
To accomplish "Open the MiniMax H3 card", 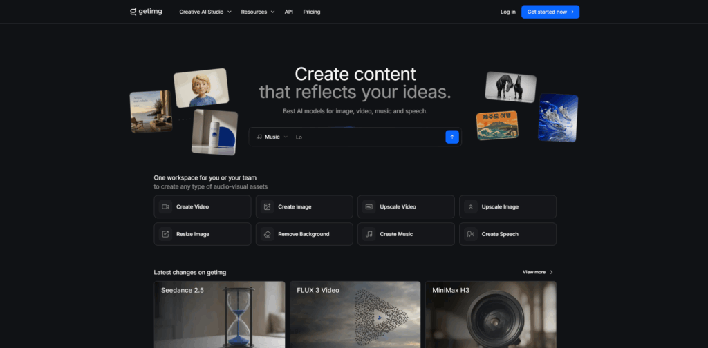I will [491, 315].
